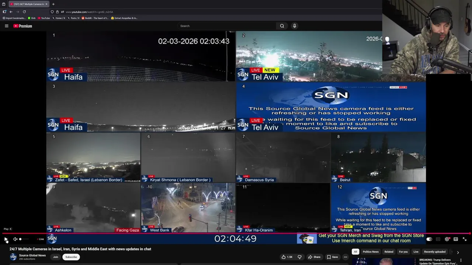Open the YouTube bookmark
Screen dimensions: 472x265
click(44, 18)
